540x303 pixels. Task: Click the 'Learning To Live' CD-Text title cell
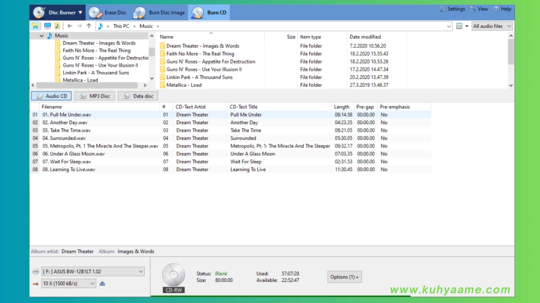248,170
